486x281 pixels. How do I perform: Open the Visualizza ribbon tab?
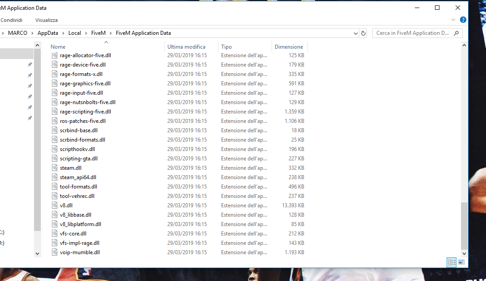(46, 20)
